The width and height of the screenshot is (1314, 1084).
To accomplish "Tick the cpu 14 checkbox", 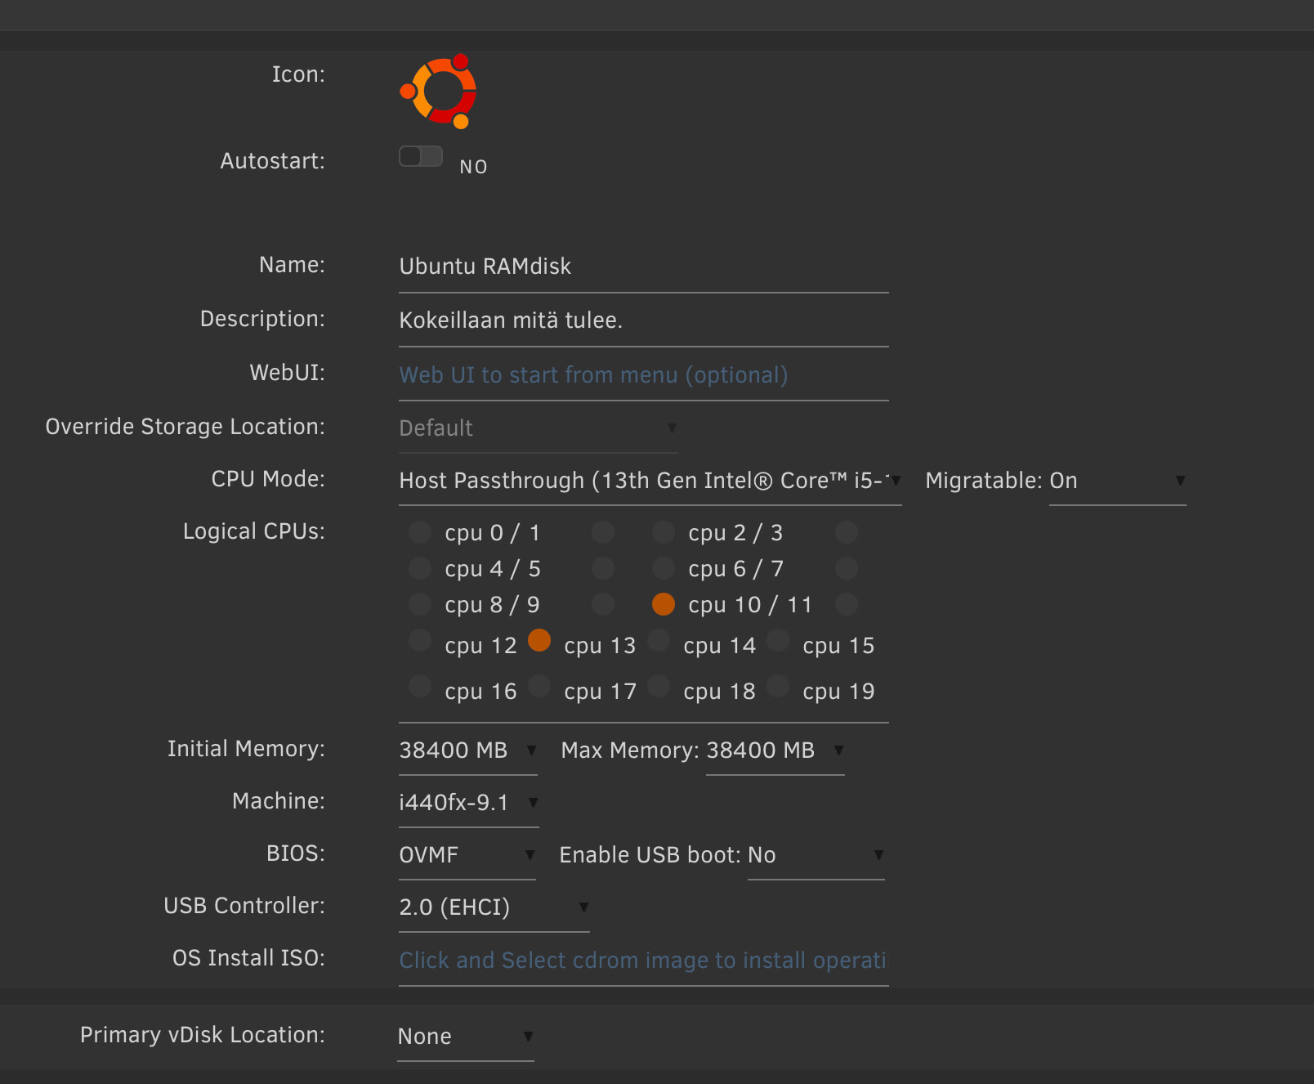I will point(659,640).
